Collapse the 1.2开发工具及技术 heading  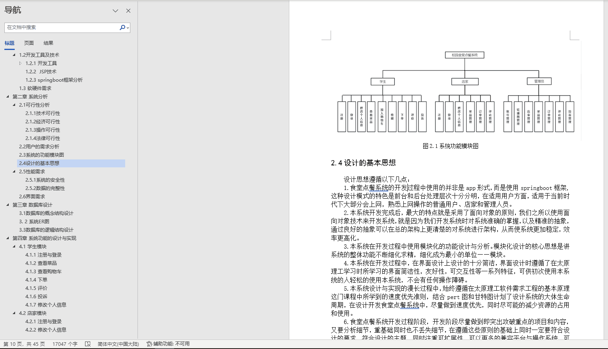tap(14, 55)
